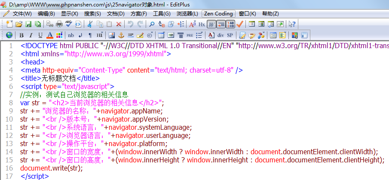Image resolution: width=389 pixels, height=180 pixels.
Task: Click the Save All icon
Action: pyautogui.click(x=38, y=24)
